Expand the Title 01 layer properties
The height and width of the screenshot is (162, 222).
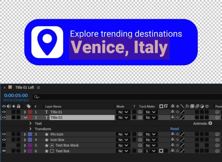(x=25, y=112)
